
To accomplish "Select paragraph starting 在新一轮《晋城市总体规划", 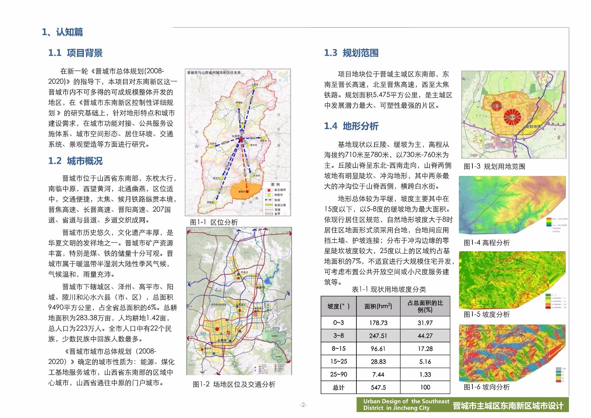I will [x=113, y=108].
